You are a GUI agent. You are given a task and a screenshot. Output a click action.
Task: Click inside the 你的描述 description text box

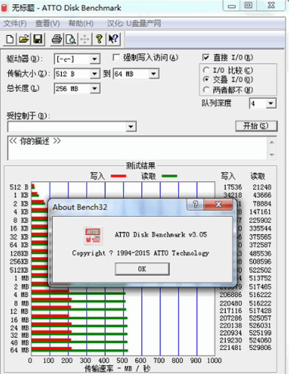[x=138, y=148]
